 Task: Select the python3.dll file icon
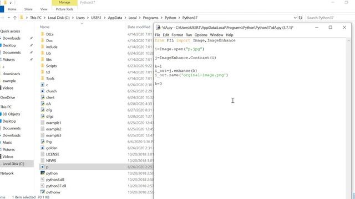click(x=42, y=180)
